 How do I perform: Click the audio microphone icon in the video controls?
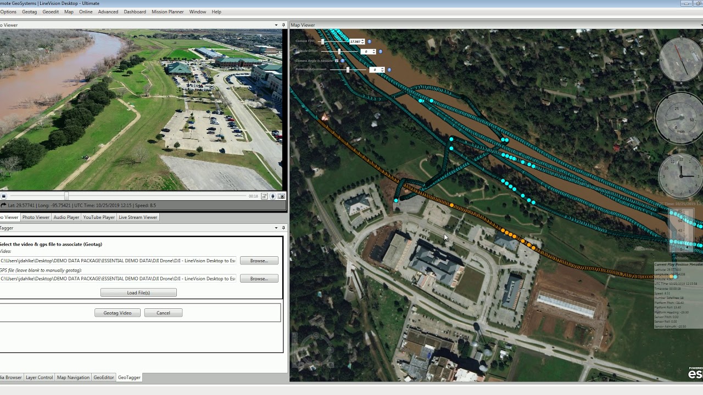(273, 196)
